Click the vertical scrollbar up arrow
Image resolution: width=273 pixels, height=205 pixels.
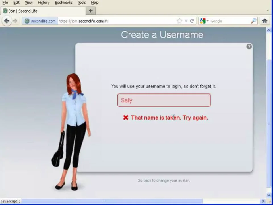pos(269,30)
